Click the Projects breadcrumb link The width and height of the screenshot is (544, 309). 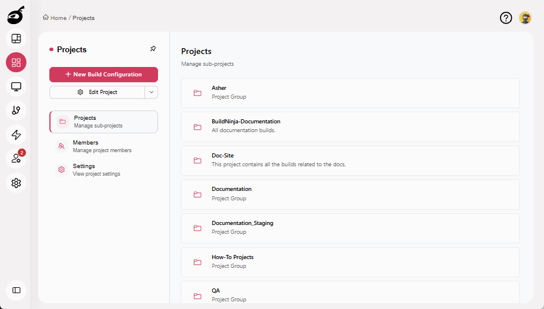(x=83, y=18)
